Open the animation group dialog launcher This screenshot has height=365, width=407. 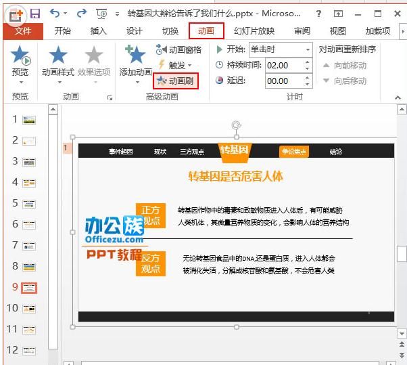[x=110, y=98]
